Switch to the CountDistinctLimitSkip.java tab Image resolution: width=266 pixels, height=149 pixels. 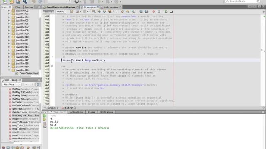point(61,7)
